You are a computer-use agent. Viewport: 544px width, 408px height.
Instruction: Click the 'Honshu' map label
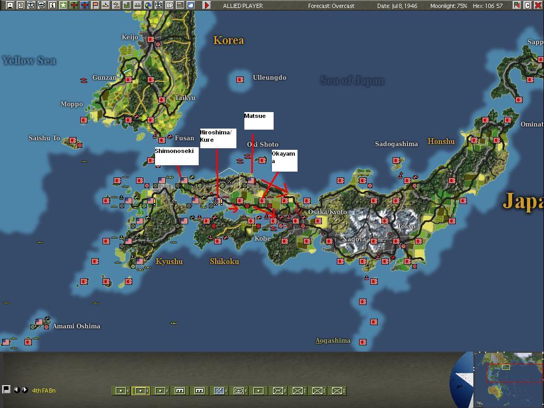(441, 141)
